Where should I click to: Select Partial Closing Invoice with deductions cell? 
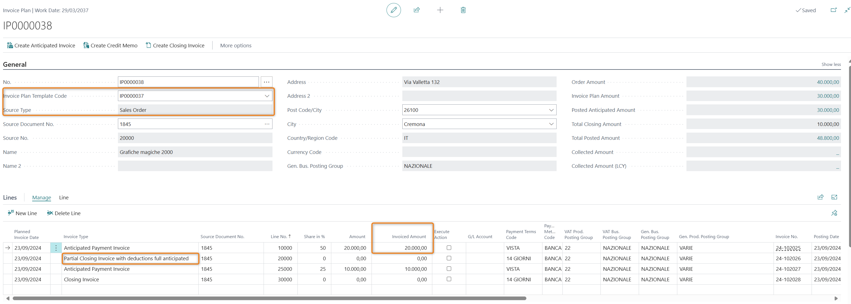(x=130, y=259)
